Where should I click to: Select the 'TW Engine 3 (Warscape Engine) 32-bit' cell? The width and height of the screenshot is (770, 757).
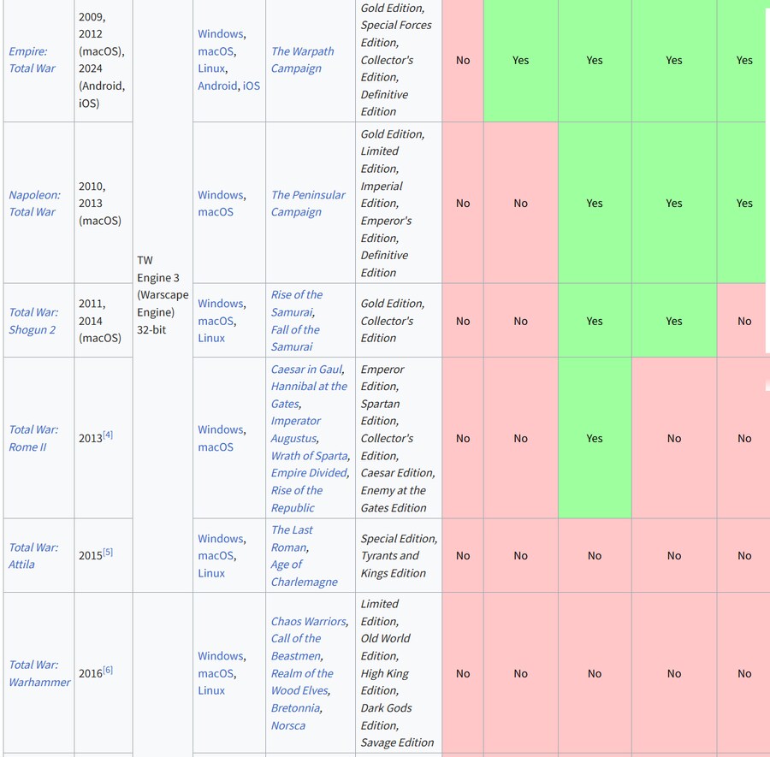coord(163,295)
